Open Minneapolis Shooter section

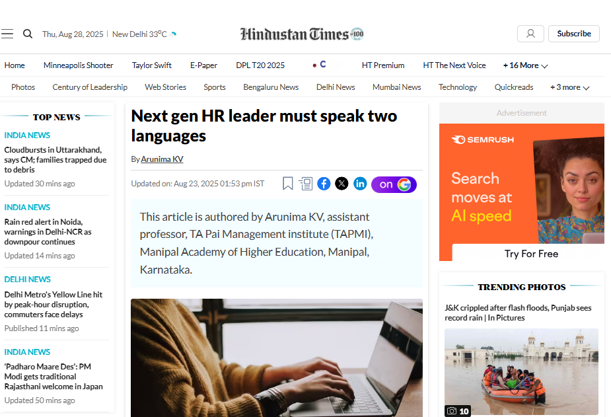click(79, 65)
